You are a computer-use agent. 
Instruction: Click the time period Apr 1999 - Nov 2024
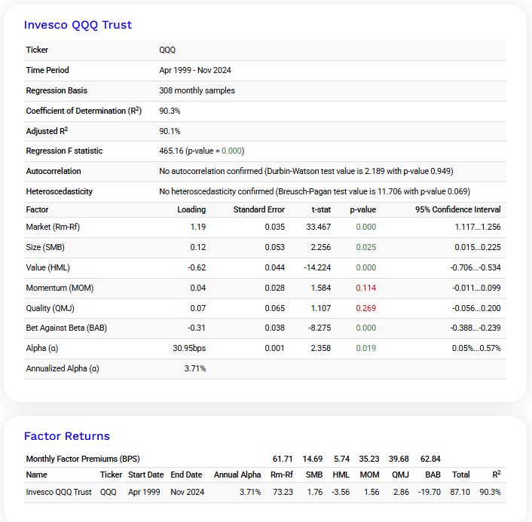(x=195, y=70)
